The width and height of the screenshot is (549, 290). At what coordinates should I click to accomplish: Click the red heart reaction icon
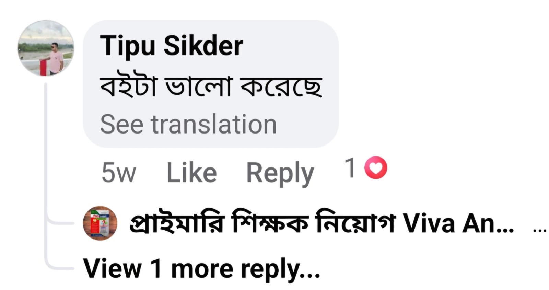pos(376,168)
